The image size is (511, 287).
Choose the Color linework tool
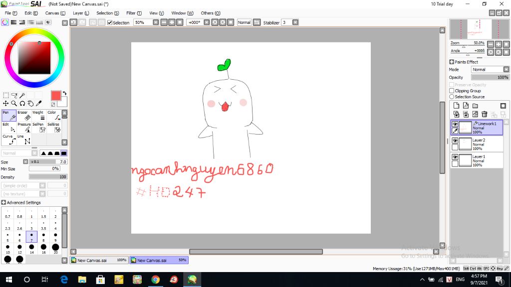(x=54, y=116)
